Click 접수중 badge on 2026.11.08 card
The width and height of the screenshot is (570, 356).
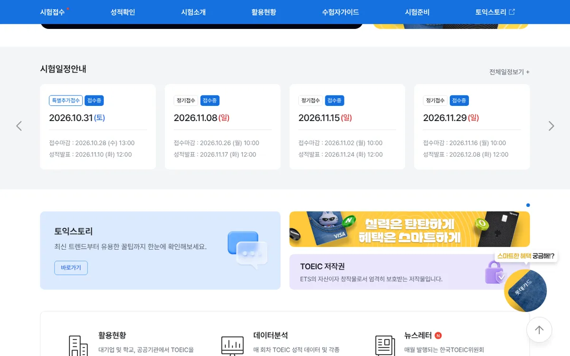click(x=210, y=101)
